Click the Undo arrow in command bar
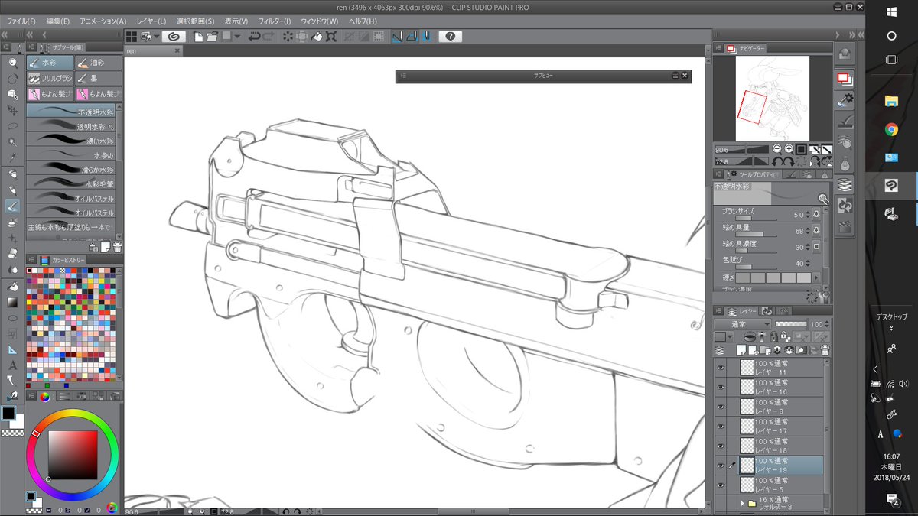Viewport: 918px width, 516px height. [x=254, y=36]
